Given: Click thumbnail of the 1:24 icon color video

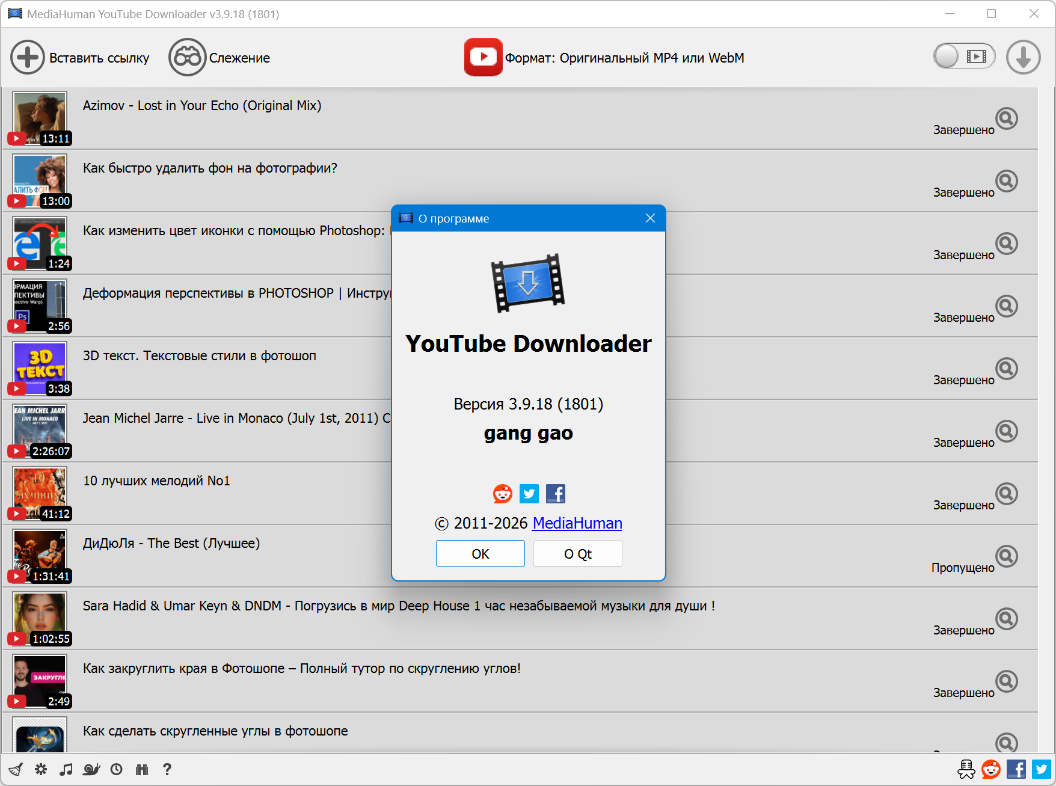Looking at the screenshot, I should click(x=40, y=244).
